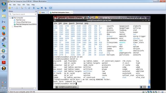The image size is (166, 93).
Task: Open GNOME Places menu
Action: [x=72, y=17]
